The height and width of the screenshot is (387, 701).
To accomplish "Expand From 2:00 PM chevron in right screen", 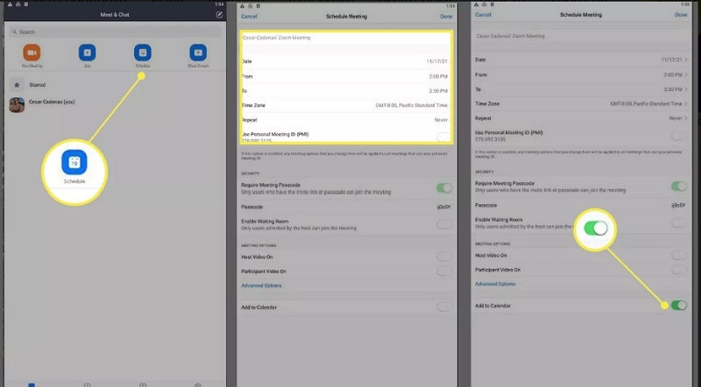I will coord(686,74).
